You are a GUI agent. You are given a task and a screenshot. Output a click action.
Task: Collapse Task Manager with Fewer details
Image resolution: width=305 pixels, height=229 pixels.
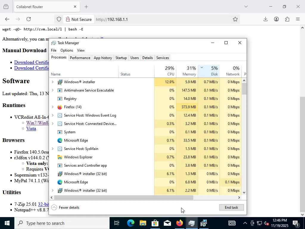(x=66, y=208)
